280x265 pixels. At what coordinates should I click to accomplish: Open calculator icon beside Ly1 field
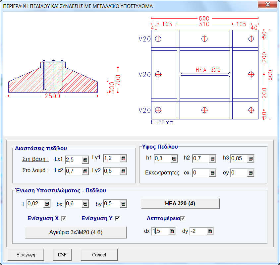pyautogui.click(x=123, y=158)
